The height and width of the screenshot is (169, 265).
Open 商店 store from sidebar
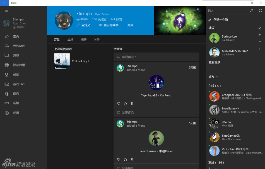click(16, 94)
